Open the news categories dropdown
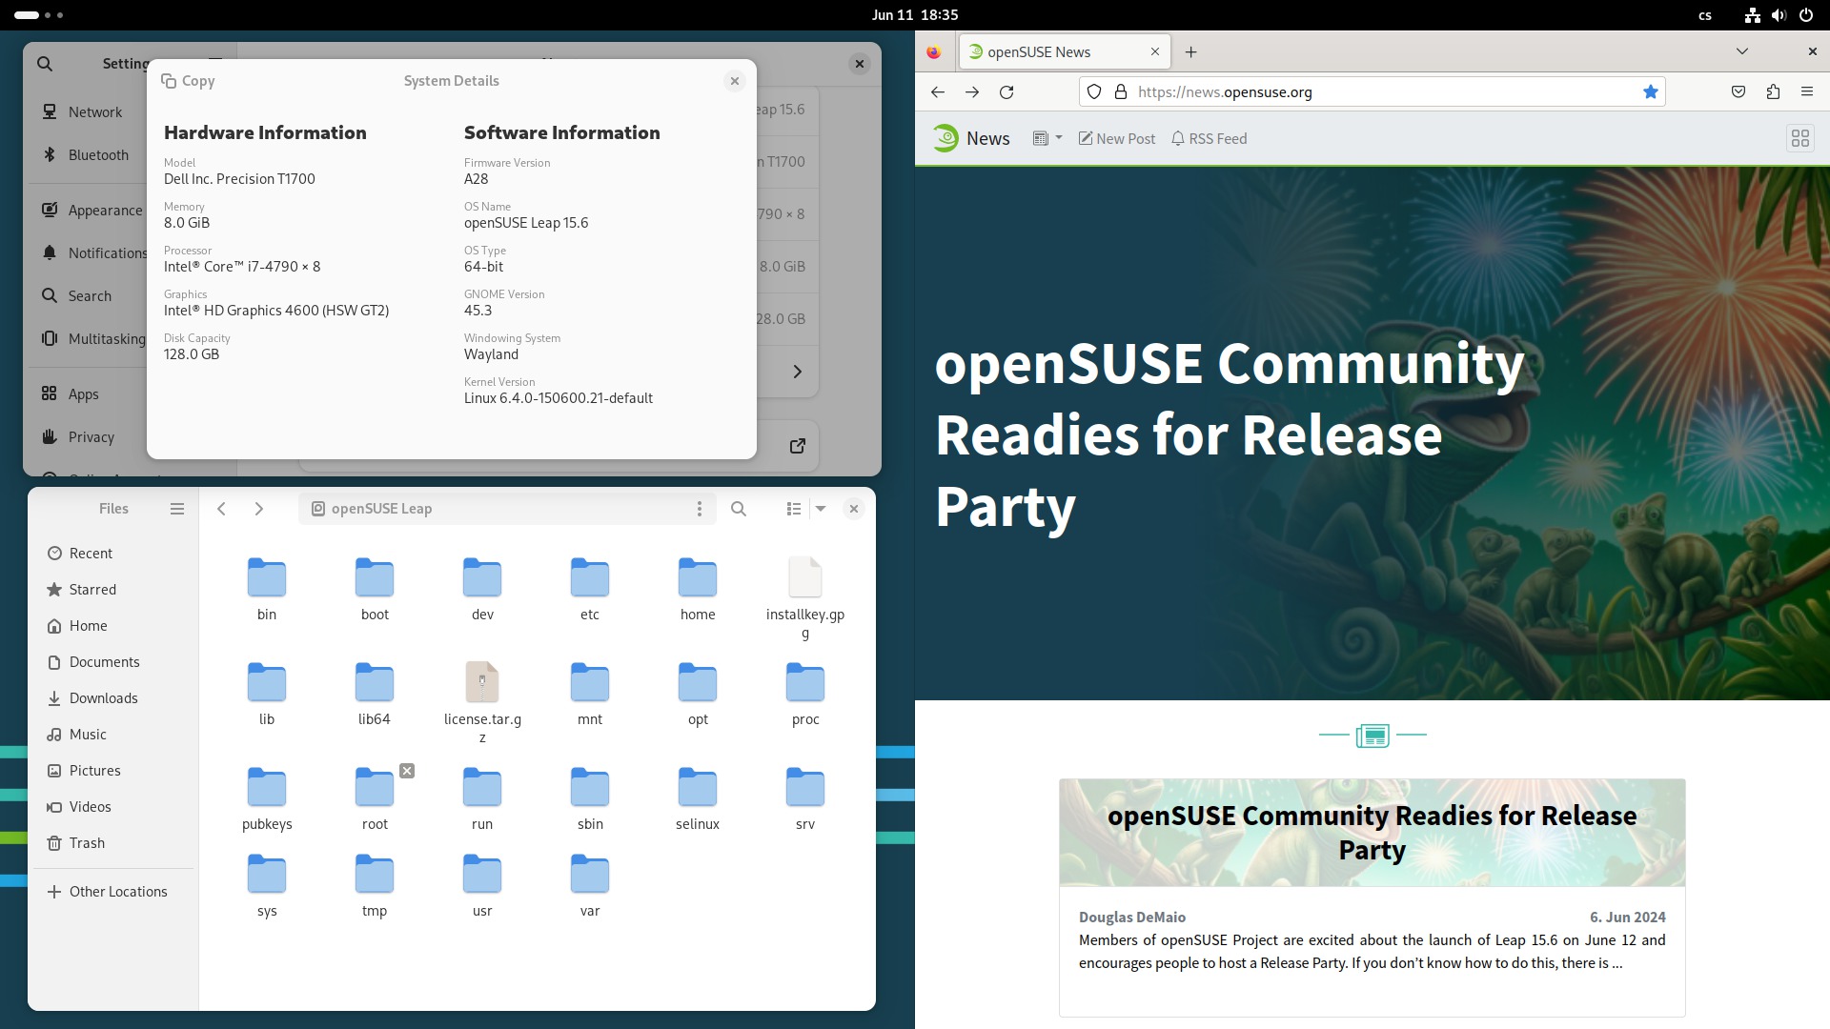The height and width of the screenshot is (1029, 1830). pos(1047,138)
